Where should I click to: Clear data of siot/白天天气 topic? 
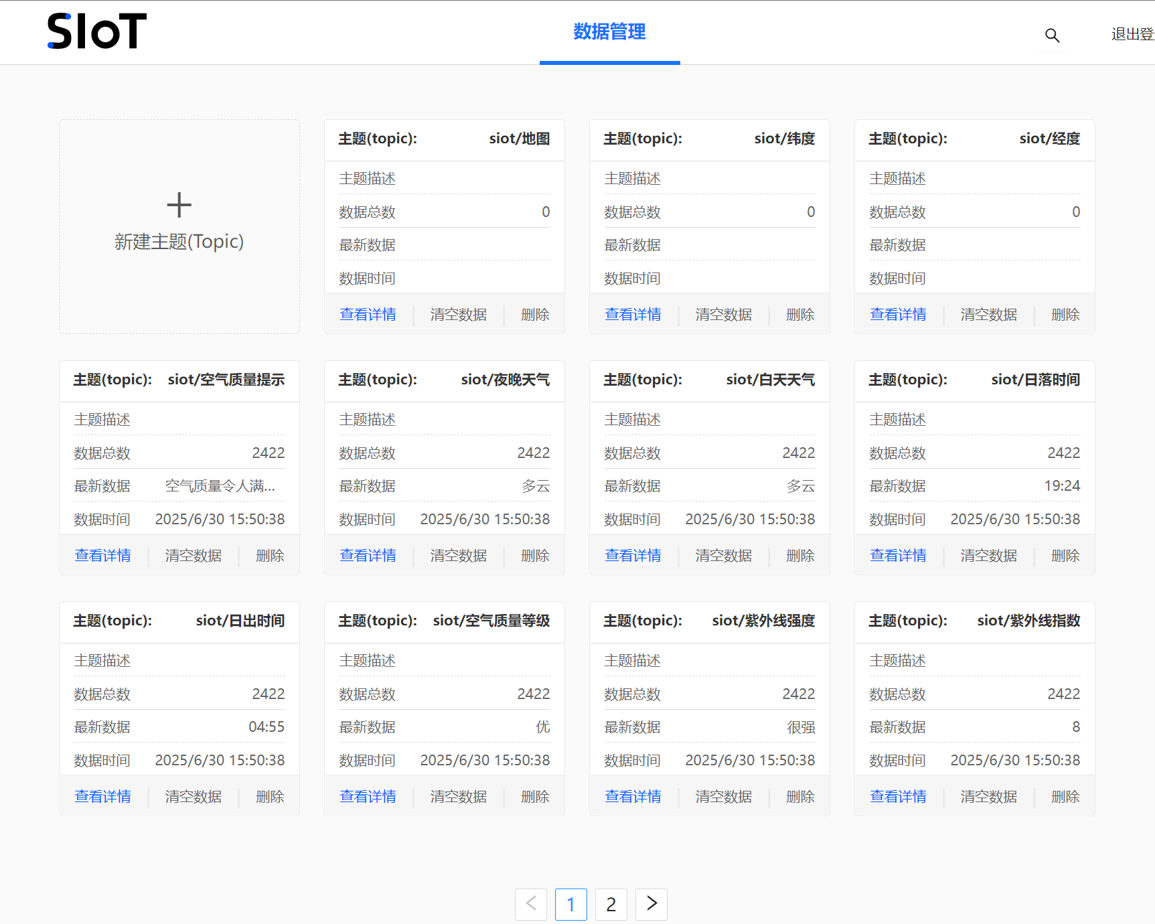[724, 555]
